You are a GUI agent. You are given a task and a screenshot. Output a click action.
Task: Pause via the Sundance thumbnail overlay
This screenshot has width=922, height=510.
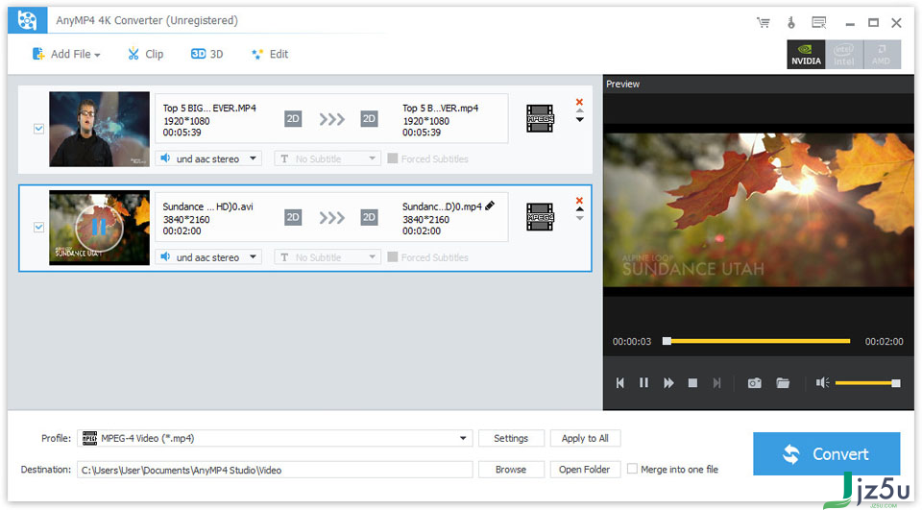pos(99,227)
